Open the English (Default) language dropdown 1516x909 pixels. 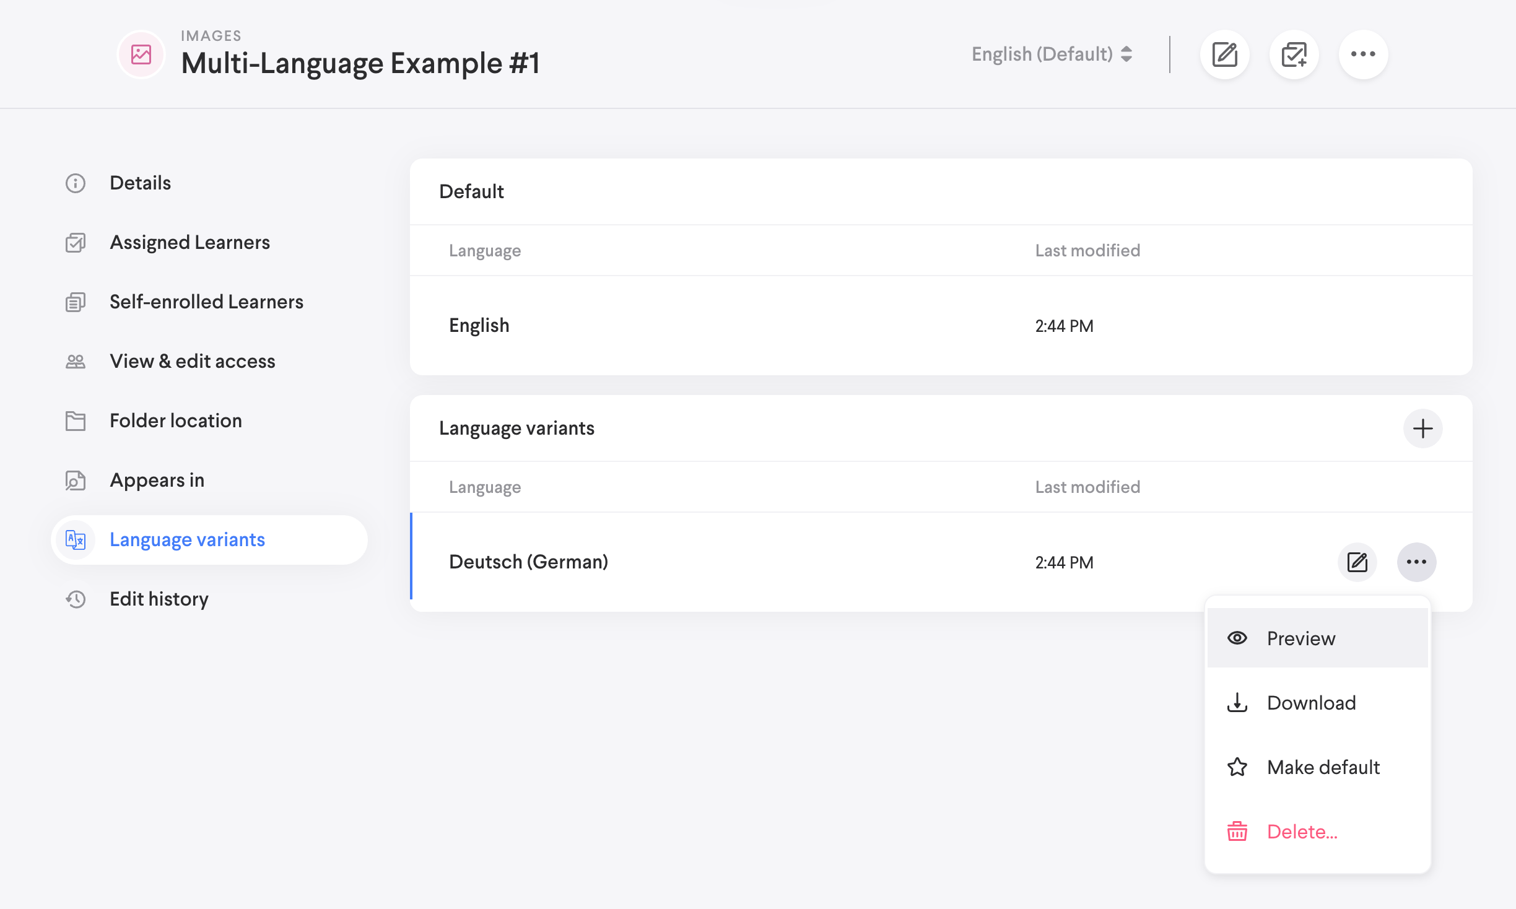[x=1052, y=54]
